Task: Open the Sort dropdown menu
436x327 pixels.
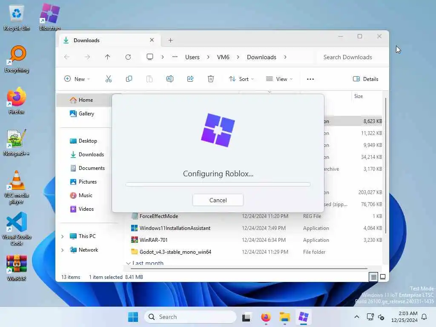Action: [241, 79]
